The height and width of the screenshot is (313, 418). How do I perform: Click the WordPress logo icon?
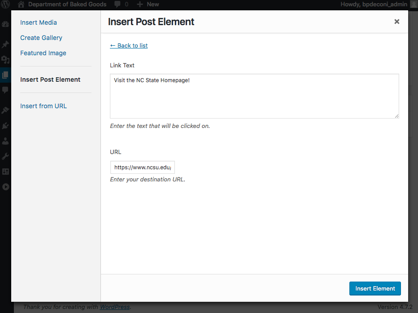pos(6,4)
